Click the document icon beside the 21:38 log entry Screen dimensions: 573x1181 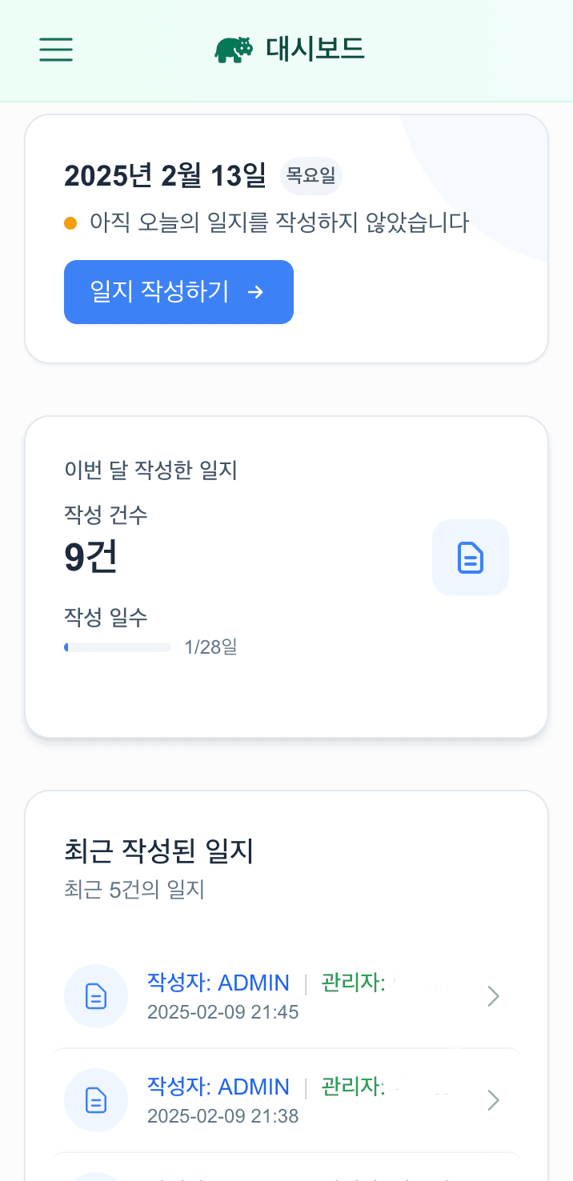pyautogui.click(x=96, y=1100)
